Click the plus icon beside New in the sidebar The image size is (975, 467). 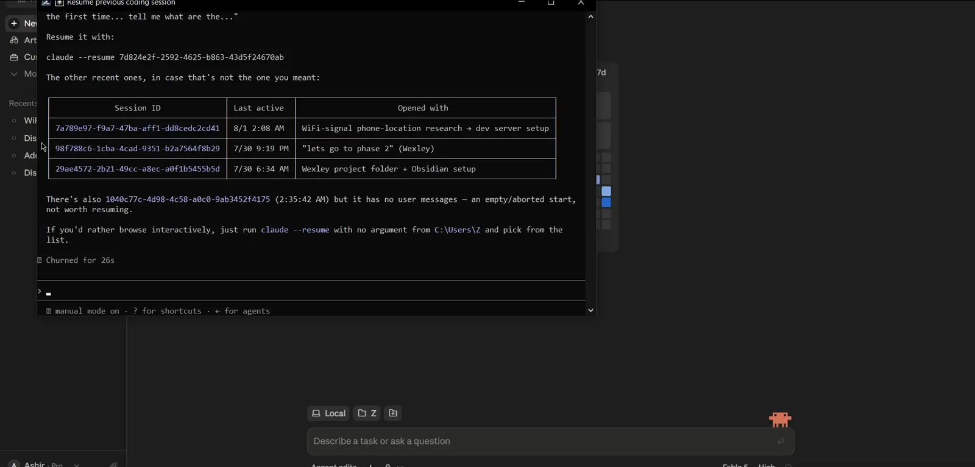(x=14, y=23)
